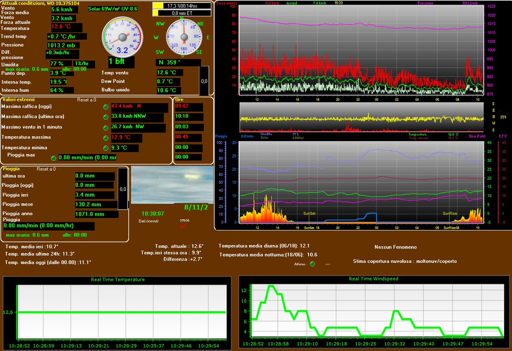Click the wind speed dial gauge
This screenshot has height=351, width=512.
click(x=122, y=37)
